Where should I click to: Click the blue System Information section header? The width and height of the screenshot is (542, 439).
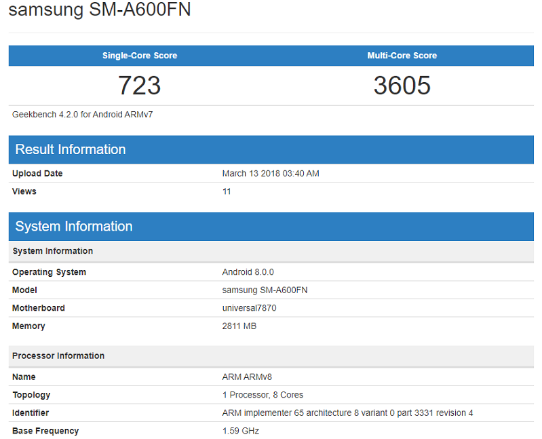click(x=271, y=227)
